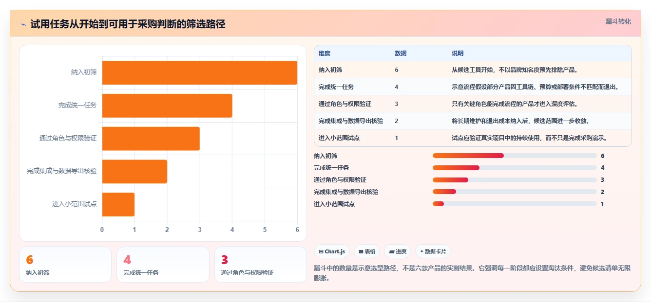The image size is (651, 302).
Task: Click the chart y-axis label 进入小范围试点
Action: [x=75, y=204]
